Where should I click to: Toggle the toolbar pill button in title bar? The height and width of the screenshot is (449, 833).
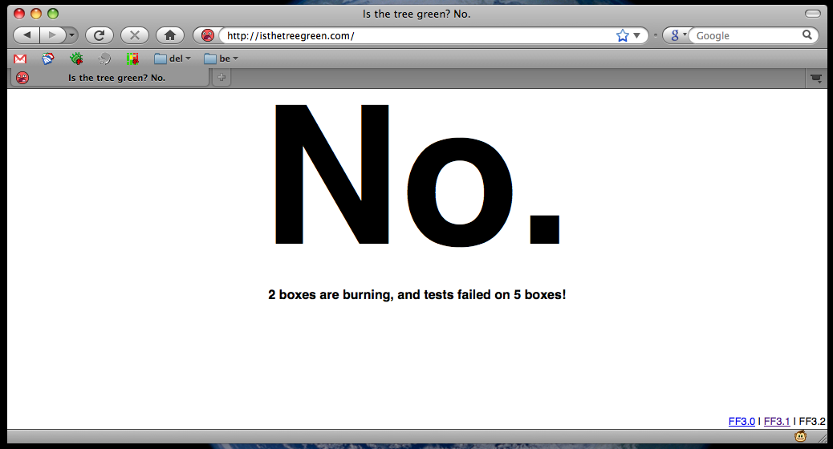coord(812,14)
